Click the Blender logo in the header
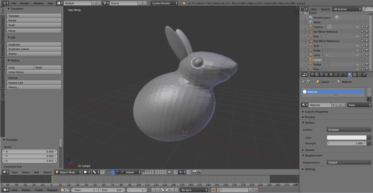The width and height of the screenshot is (373, 193). [x=184, y=3]
